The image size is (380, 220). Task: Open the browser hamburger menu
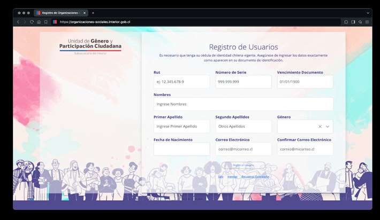[367, 22]
